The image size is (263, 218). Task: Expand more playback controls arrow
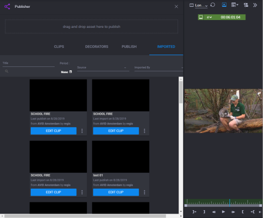pos(260,212)
